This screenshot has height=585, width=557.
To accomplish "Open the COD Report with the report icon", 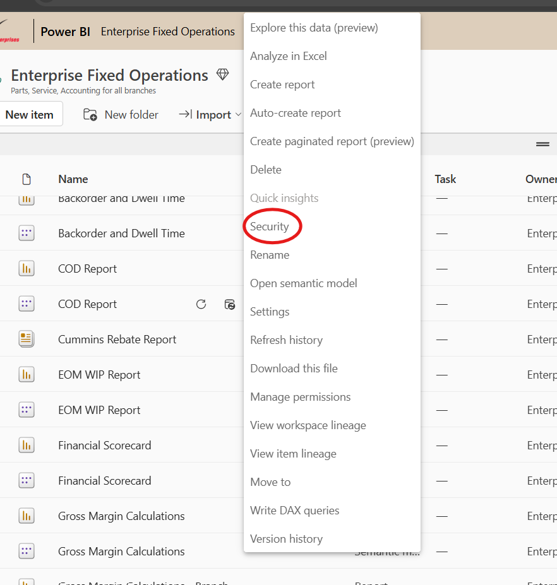I will click(87, 269).
